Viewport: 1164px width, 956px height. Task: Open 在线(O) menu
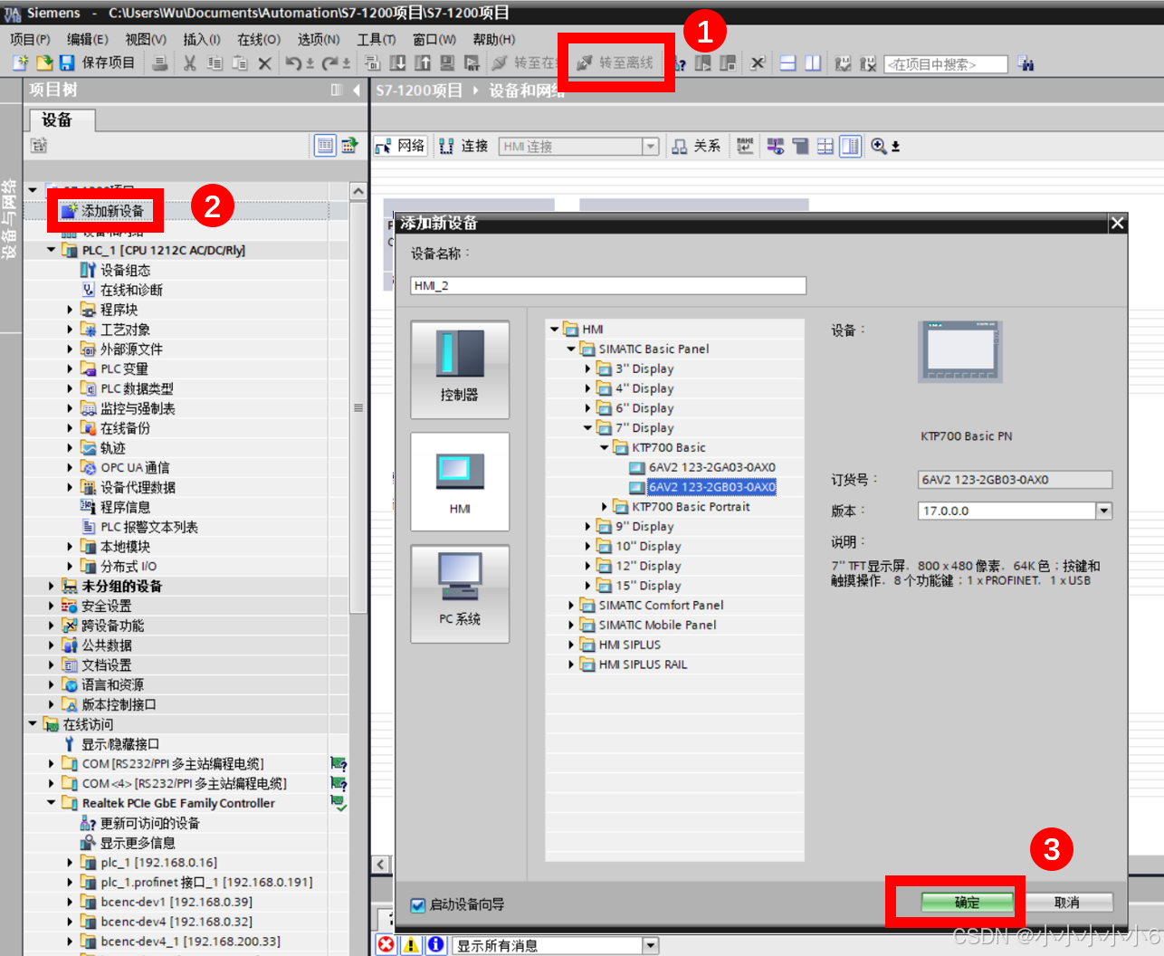point(259,39)
